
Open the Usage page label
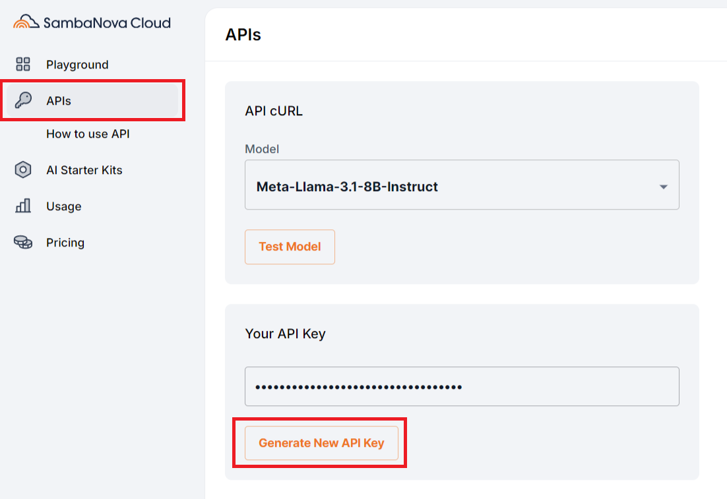(x=64, y=206)
